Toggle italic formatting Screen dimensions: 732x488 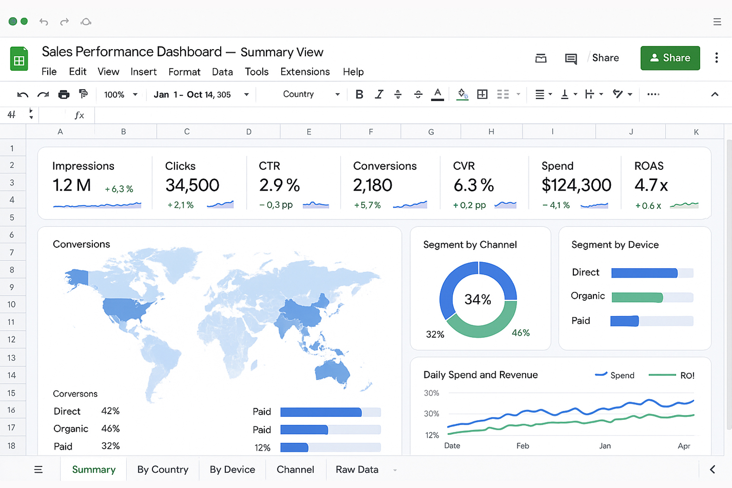point(379,94)
